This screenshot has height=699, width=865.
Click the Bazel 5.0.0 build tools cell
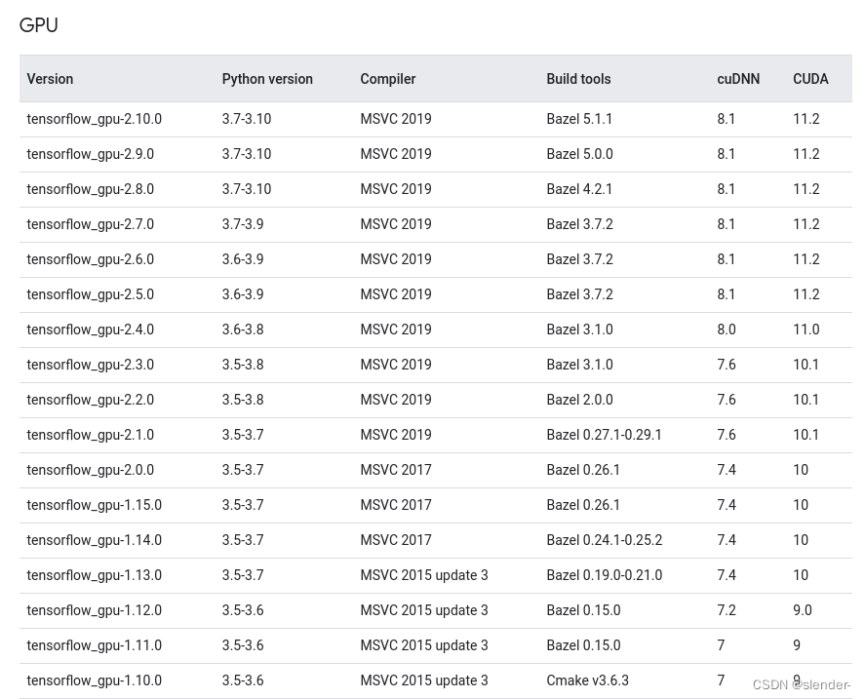click(x=579, y=154)
